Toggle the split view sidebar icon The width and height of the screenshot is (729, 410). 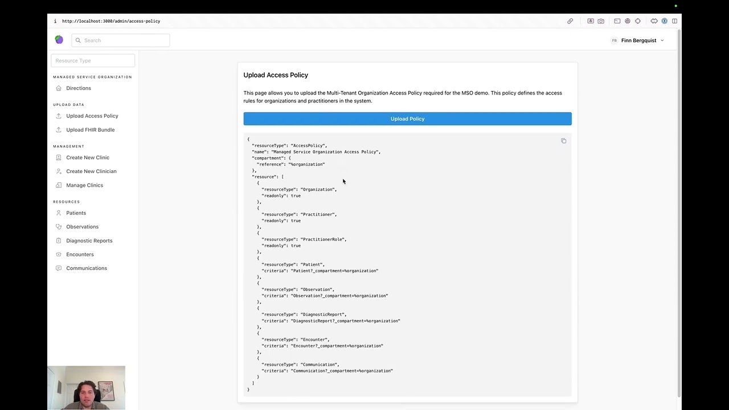tap(675, 21)
